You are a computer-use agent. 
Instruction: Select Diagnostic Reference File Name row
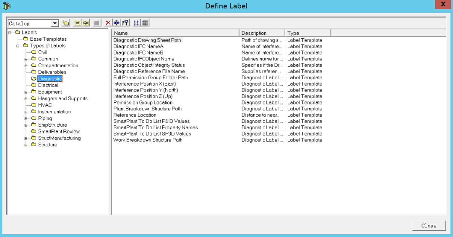point(149,71)
